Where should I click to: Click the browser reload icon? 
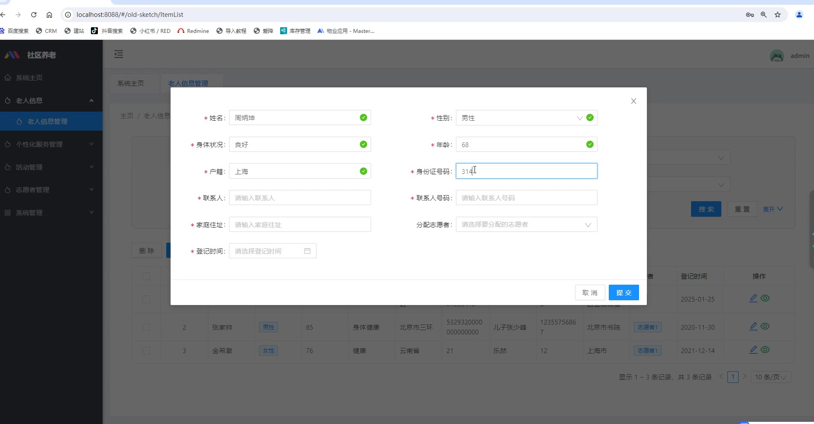click(x=34, y=15)
